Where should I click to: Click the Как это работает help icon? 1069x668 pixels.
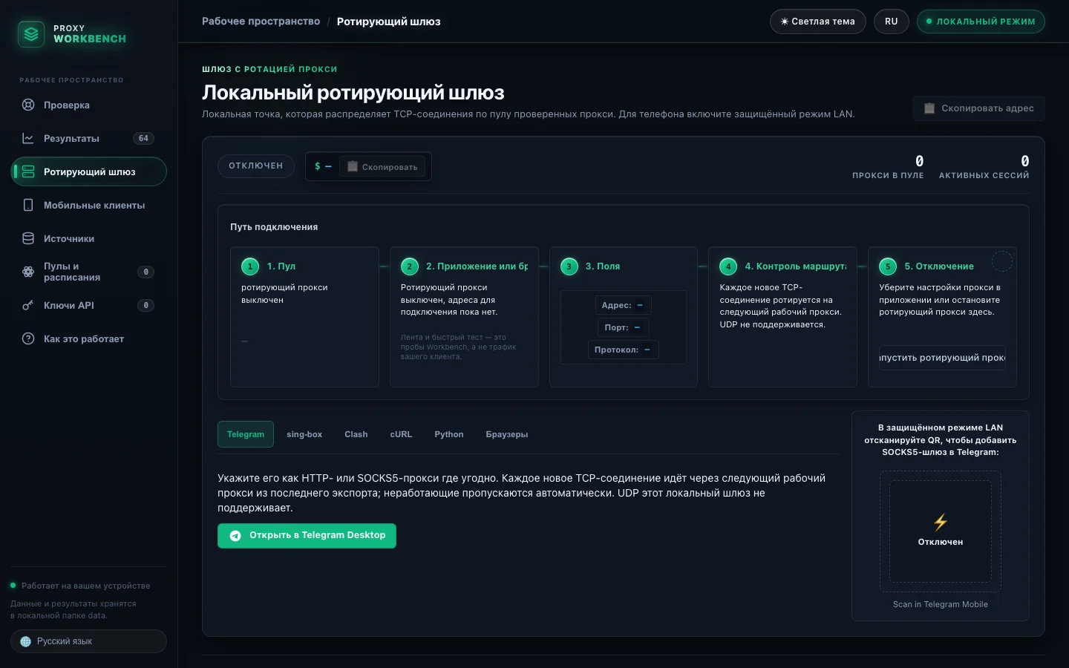click(x=28, y=338)
